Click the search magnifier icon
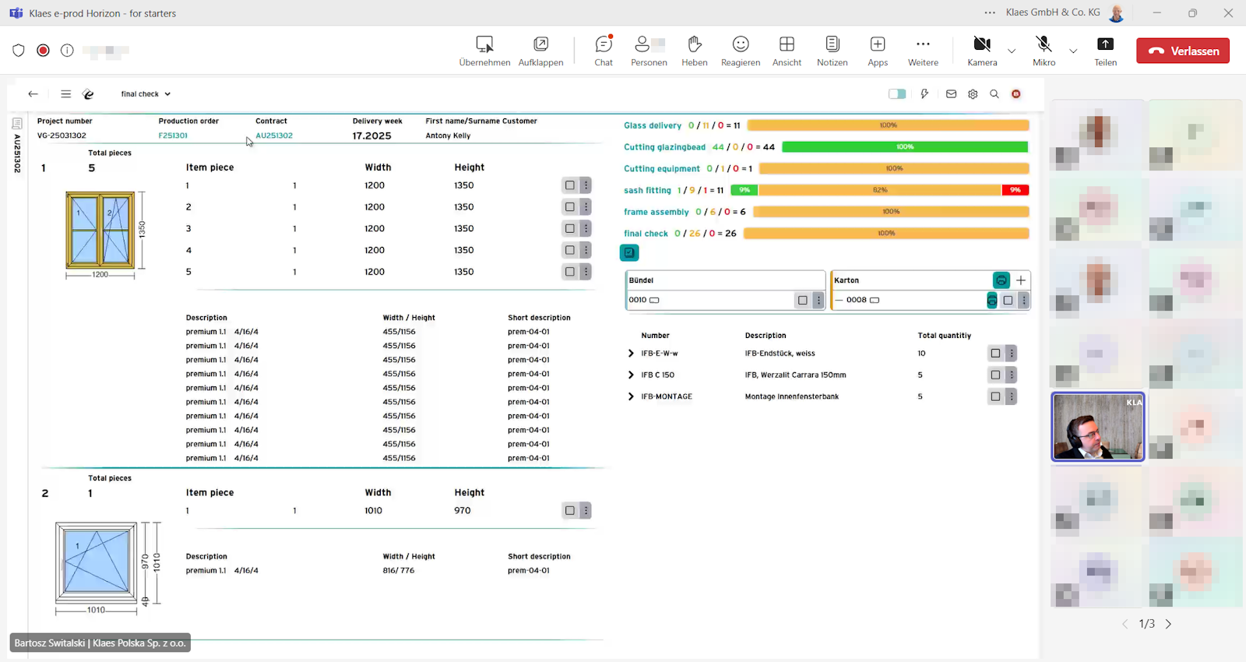Image resolution: width=1246 pixels, height=662 pixels. (x=994, y=94)
